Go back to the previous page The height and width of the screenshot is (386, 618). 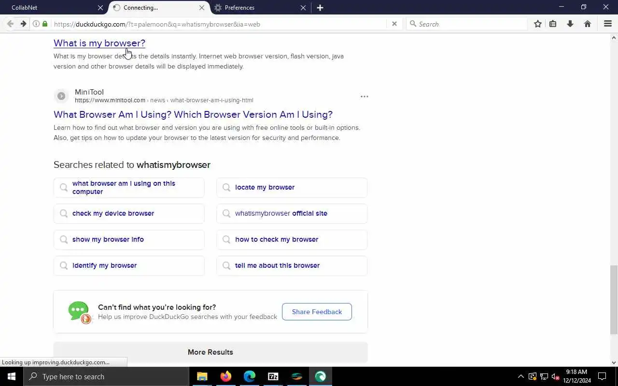(x=10, y=24)
